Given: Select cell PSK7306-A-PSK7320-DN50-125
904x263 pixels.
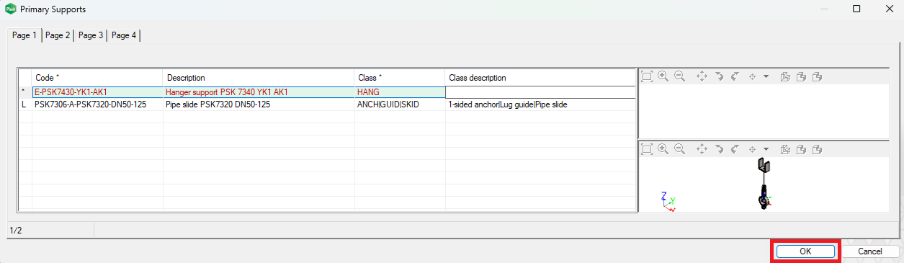Looking at the screenshot, I should [97, 104].
